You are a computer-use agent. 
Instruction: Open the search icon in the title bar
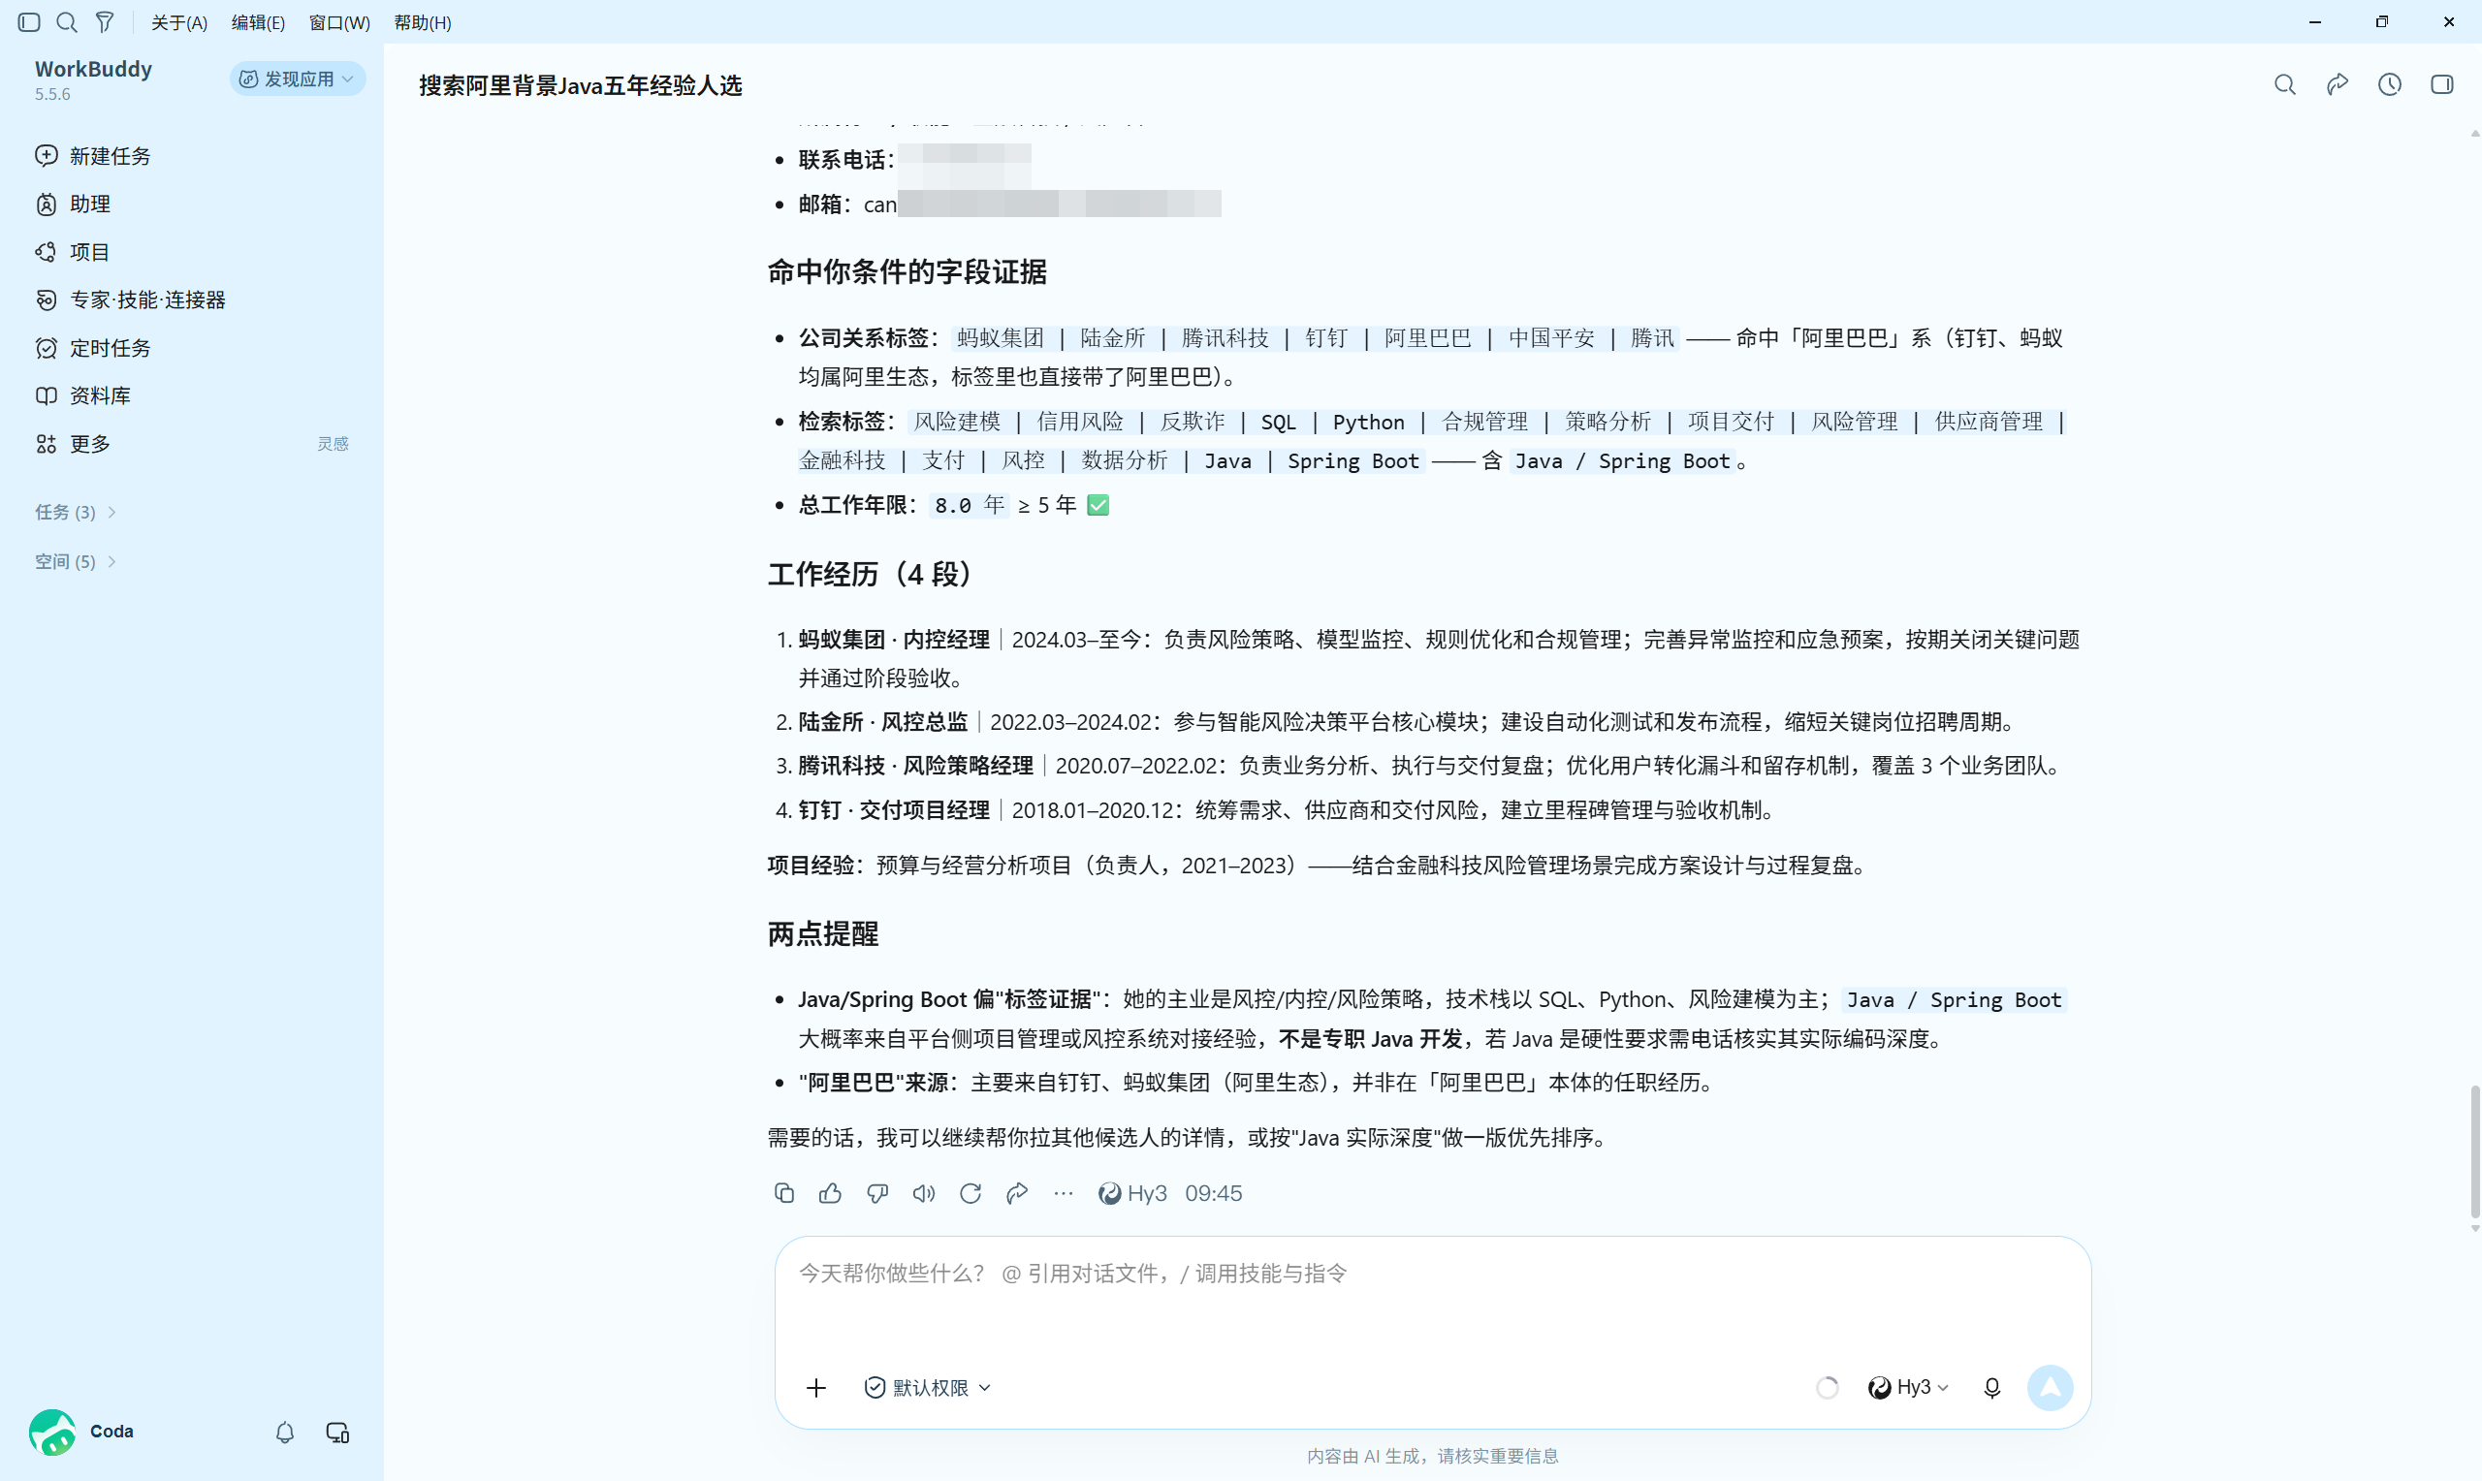click(67, 22)
